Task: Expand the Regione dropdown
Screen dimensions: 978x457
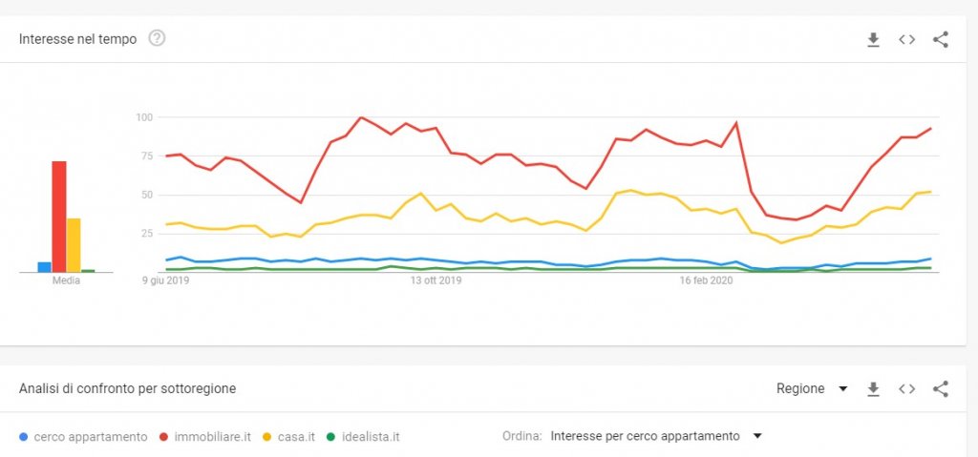Action: coord(812,389)
